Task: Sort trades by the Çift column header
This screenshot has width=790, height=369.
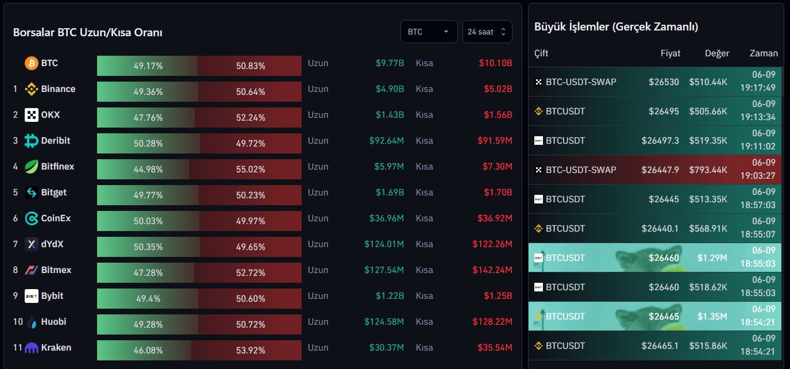Action: click(541, 53)
